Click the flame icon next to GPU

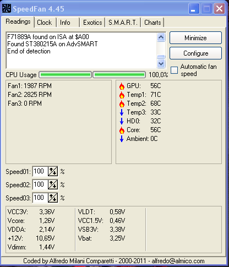(122, 86)
